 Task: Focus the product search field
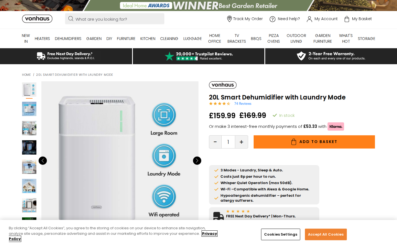coord(119,19)
